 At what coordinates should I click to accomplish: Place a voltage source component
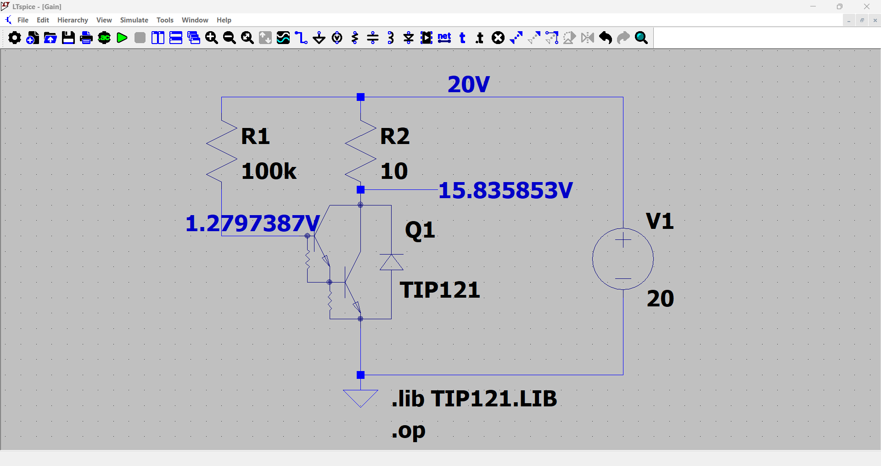tap(337, 38)
